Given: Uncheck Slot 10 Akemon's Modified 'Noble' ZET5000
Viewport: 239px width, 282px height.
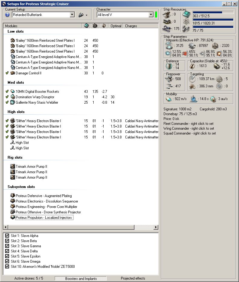Looking at the screenshot, I should pyautogui.click(x=7, y=266).
